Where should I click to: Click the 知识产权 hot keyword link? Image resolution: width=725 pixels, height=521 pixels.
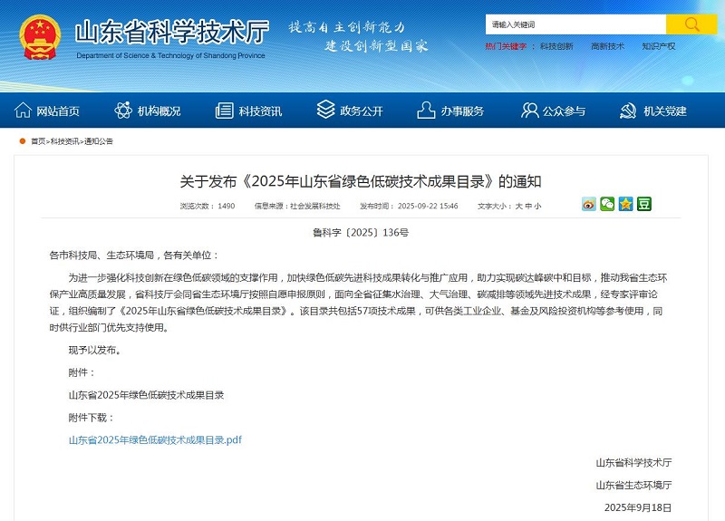click(658, 46)
